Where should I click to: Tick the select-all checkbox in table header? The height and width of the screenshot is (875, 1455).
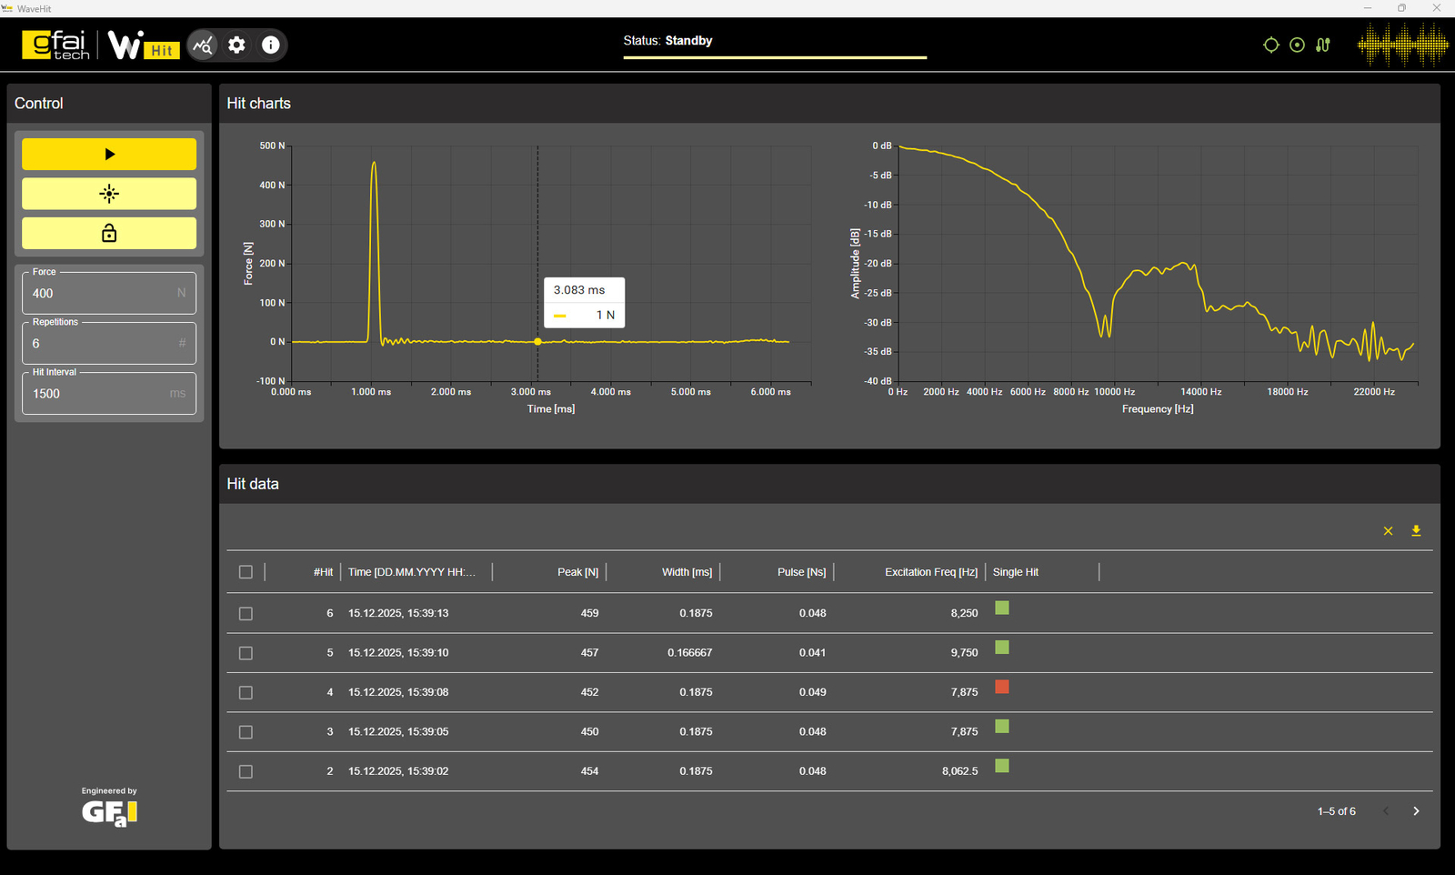pos(246,572)
